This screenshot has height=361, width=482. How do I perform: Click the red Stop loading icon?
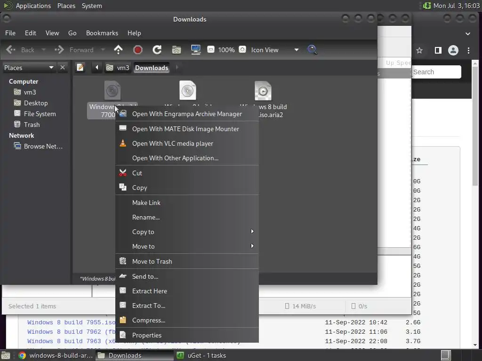click(138, 50)
